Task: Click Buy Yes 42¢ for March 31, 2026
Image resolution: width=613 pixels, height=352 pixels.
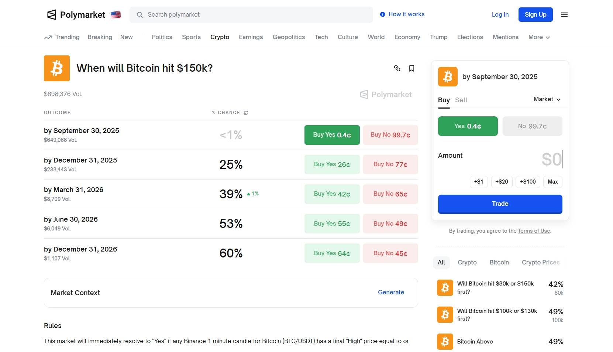Action: pyautogui.click(x=332, y=194)
